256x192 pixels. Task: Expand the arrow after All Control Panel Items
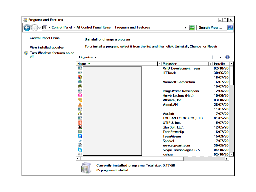(113, 27)
